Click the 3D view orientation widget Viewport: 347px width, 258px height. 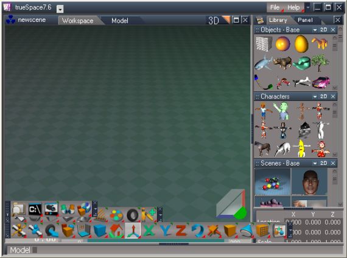tap(232, 204)
